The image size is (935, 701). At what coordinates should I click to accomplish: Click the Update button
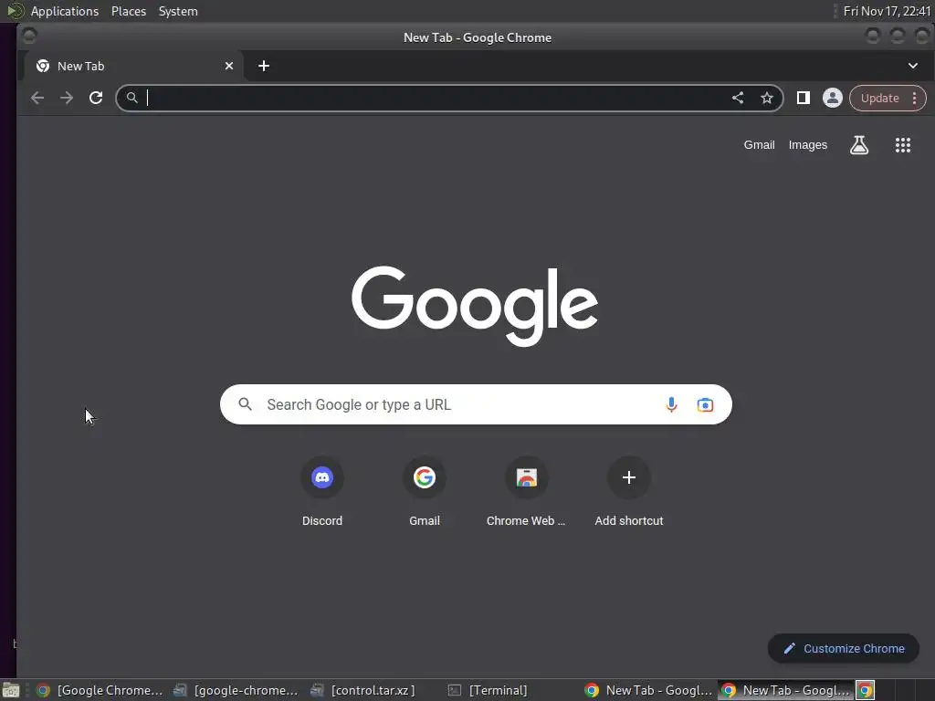click(879, 99)
